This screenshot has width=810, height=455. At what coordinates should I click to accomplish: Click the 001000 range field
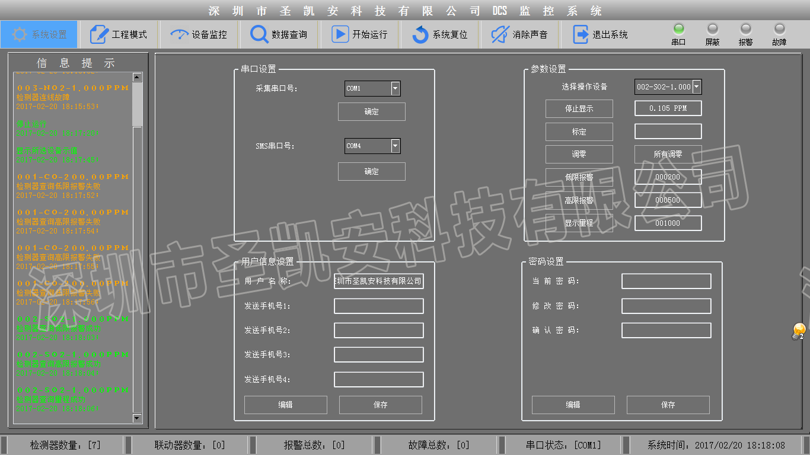coord(668,223)
